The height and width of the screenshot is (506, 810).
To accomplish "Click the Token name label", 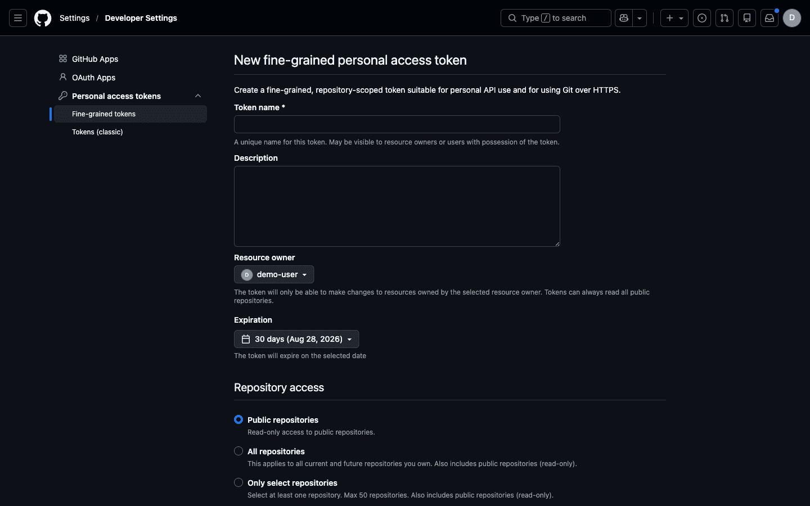I will pyautogui.click(x=259, y=107).
